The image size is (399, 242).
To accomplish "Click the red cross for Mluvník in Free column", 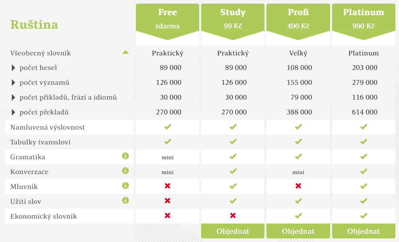I will (x=168, y=186).
